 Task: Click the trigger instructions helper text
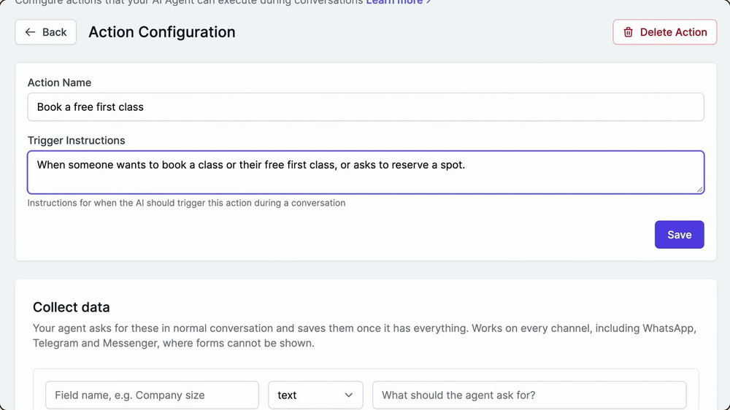point(186,203)
